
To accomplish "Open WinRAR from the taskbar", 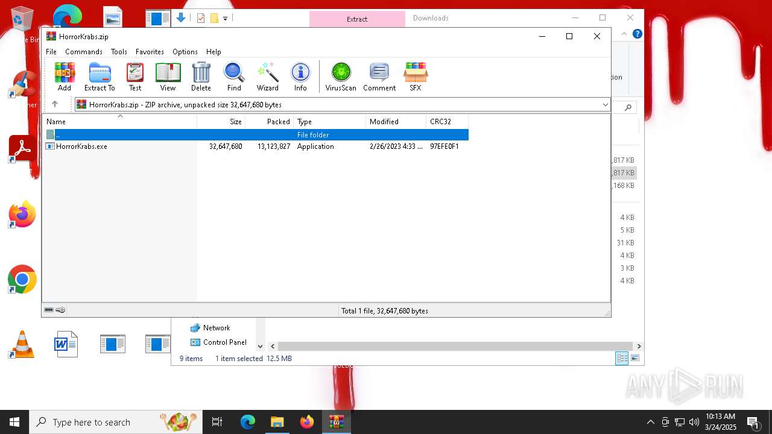I will [337, 422].
